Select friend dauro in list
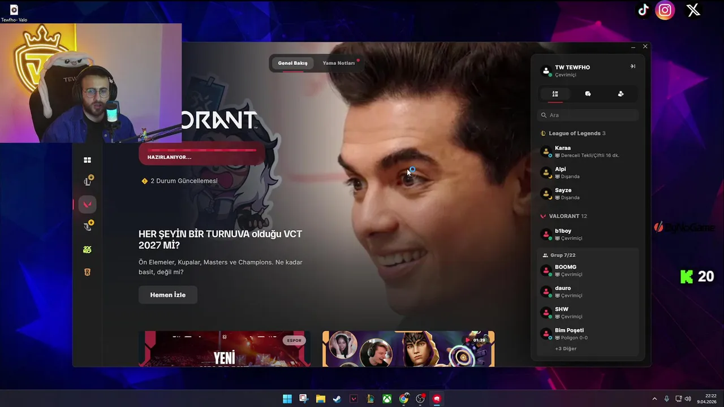 588,292
